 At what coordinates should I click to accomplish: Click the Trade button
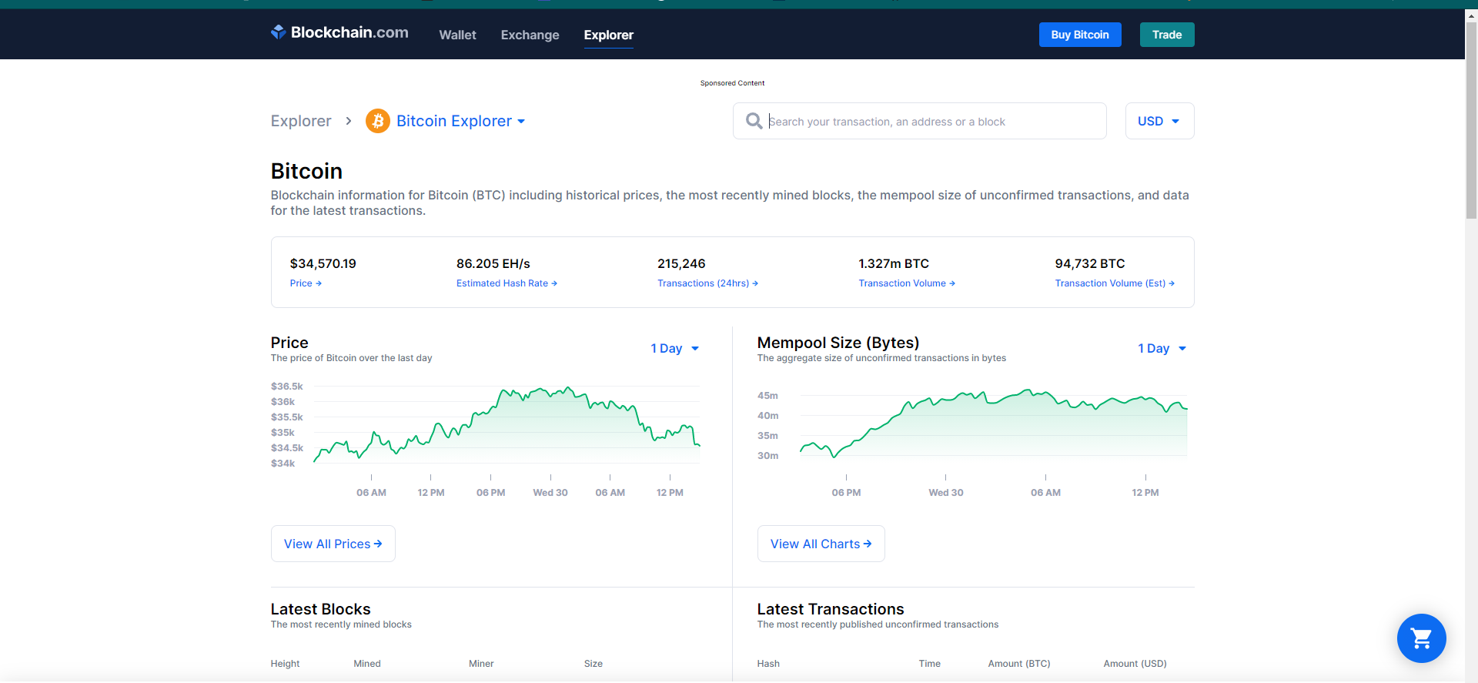pos(1167,35)
